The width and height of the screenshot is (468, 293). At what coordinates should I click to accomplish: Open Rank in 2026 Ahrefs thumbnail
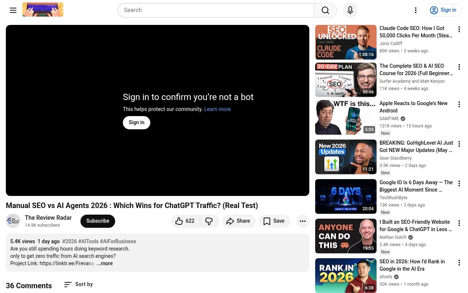click(x=346, y=275)
